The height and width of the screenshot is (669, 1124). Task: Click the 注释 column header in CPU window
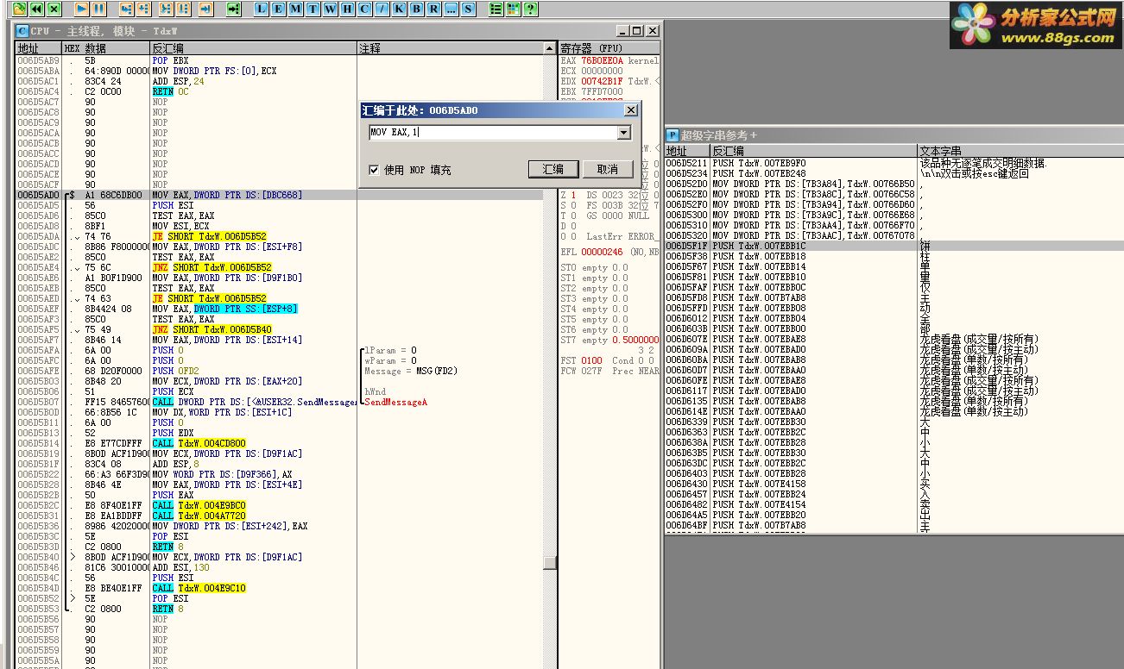pos(451,49)
